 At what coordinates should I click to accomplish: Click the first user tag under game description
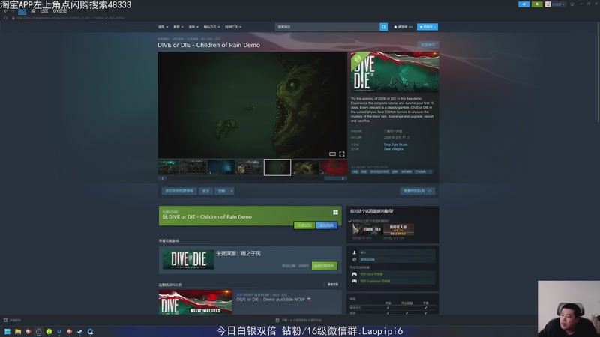pyautogui.click(x=355, y=172)
